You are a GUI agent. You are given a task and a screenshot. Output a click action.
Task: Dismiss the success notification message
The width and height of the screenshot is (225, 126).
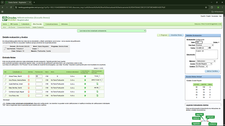pos(144,30)
